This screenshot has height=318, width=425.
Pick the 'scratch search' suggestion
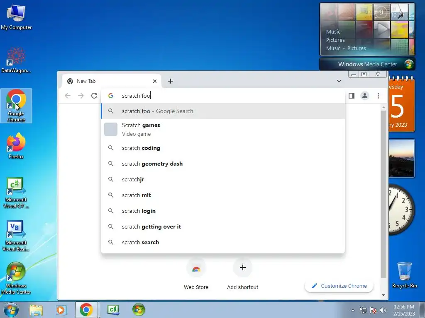[223, 242]
